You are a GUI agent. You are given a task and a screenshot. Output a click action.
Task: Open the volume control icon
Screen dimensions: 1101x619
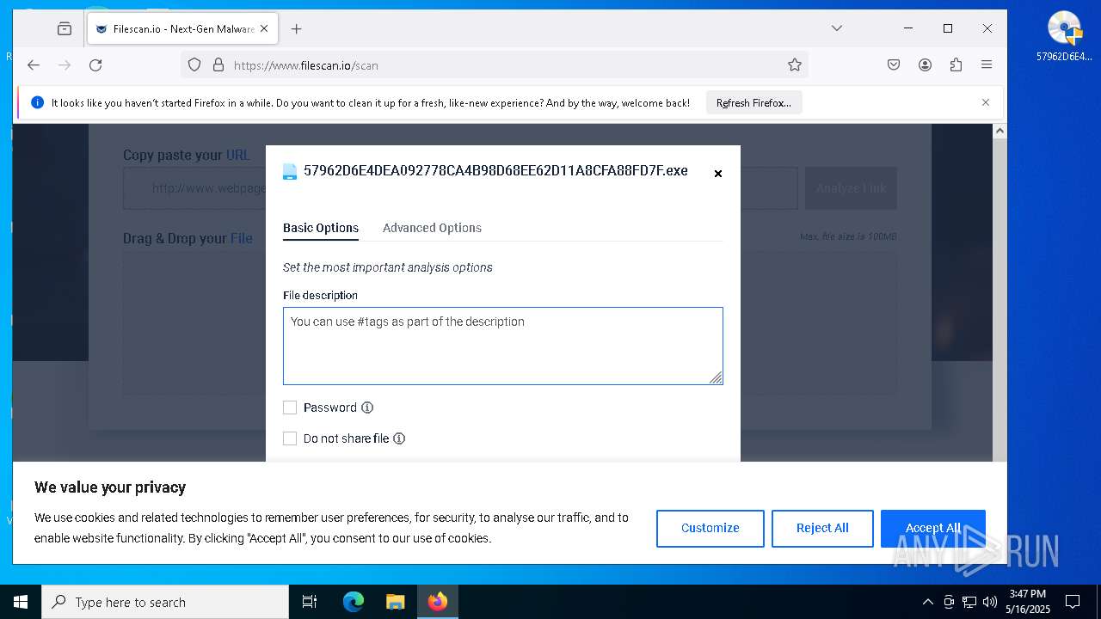point(990,602)
